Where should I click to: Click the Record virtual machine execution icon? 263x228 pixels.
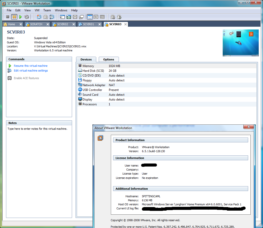113,17
